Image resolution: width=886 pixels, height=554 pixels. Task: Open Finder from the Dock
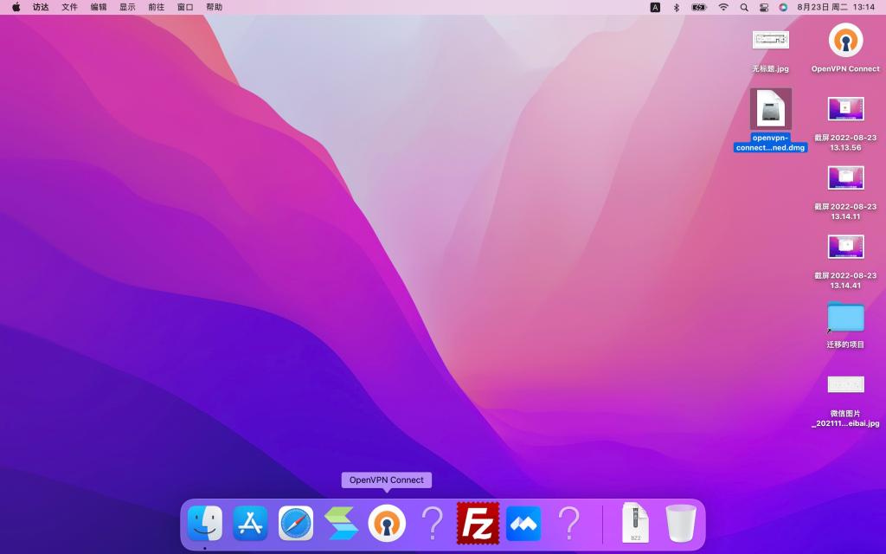[x=204, y=523]
